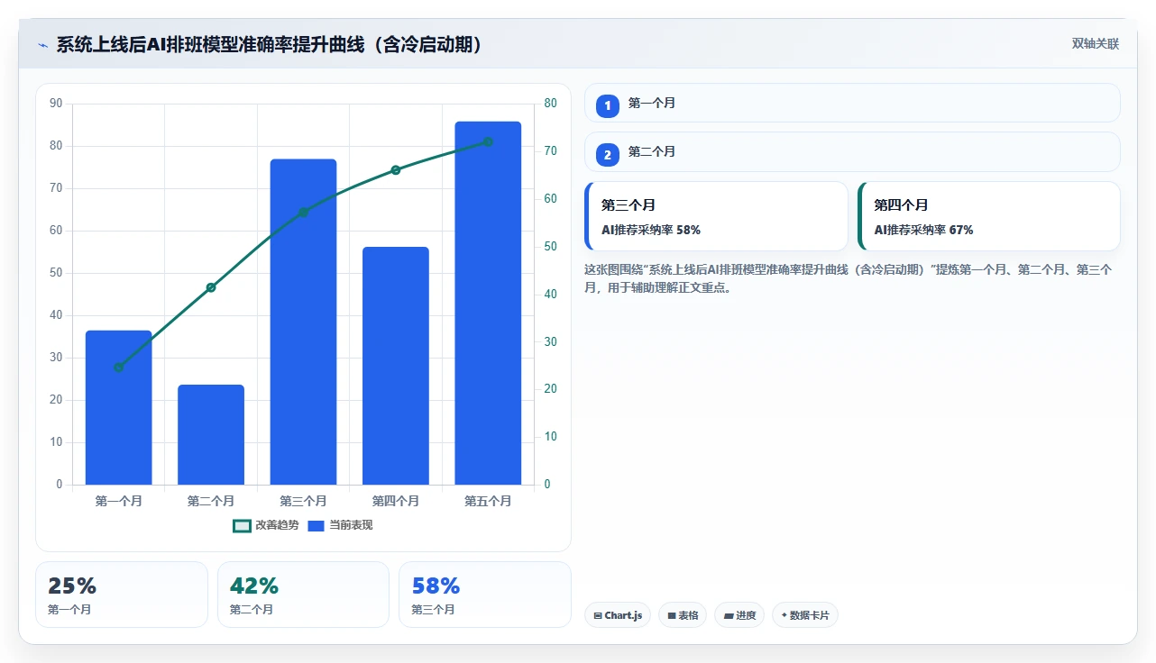Click the trend line point at 第二个月

pyautogui.click(x=211, y=287)
